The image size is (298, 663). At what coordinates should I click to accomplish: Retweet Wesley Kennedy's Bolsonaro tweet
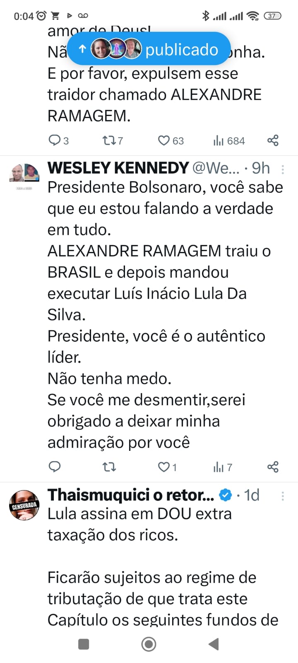(x=109, y=467)
